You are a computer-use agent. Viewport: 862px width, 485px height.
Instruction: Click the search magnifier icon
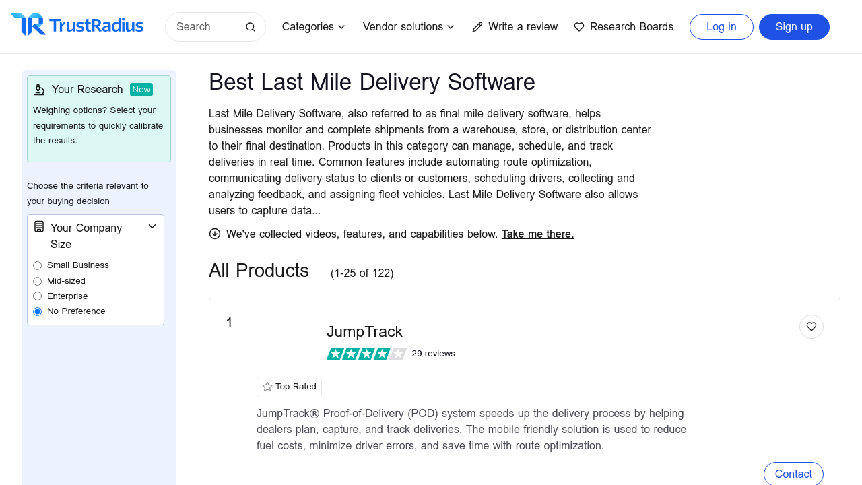[x=251, y=27]
